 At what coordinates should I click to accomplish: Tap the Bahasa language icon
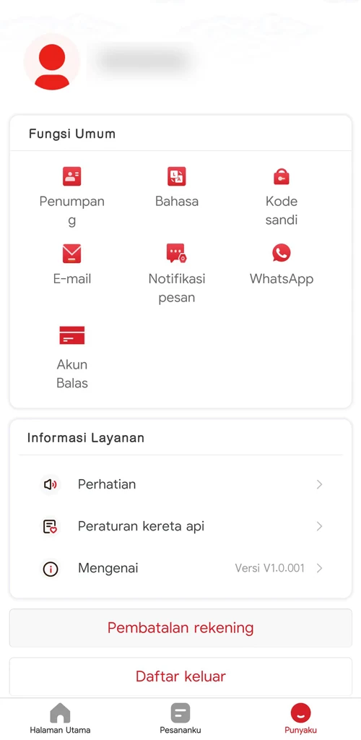(177, 176)
